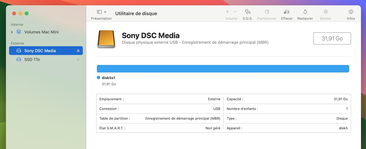Click the Monter mount icon
Image resolution: width=366 pixels, height=149 pixels.
(326, 12)
